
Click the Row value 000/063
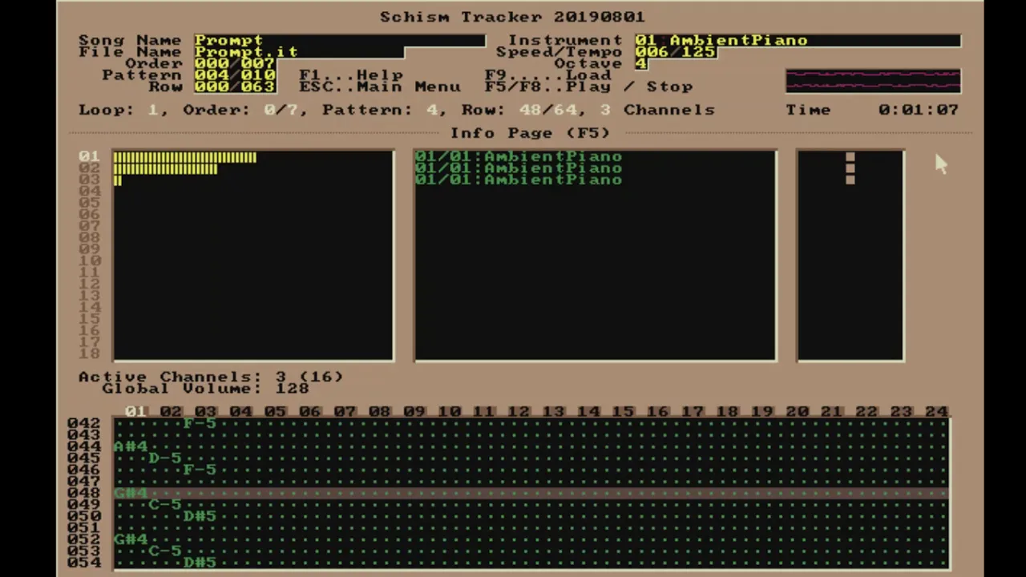point(235,87)
